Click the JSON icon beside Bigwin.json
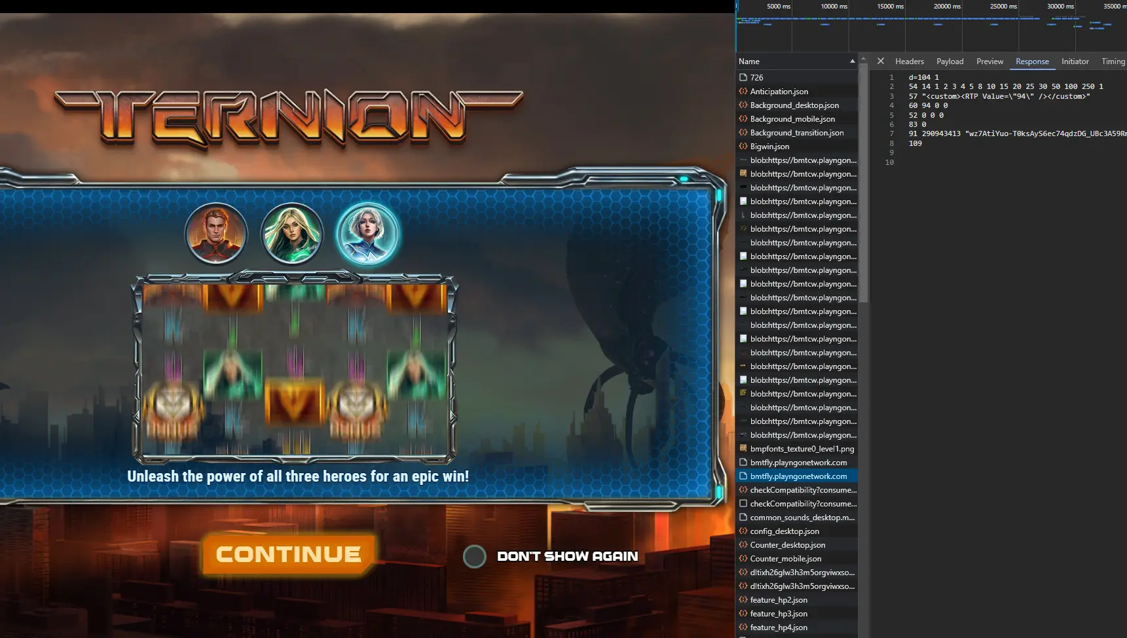The width and height of the screenshot is (1127, 638). 743,146
